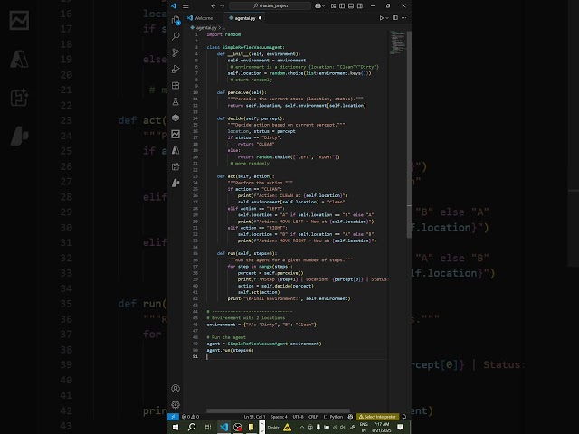Image resolution: width=579 pixels, height=434 pixels.
Task: Toggle the primary side bar layout
Action: click(x=342, y=6)
